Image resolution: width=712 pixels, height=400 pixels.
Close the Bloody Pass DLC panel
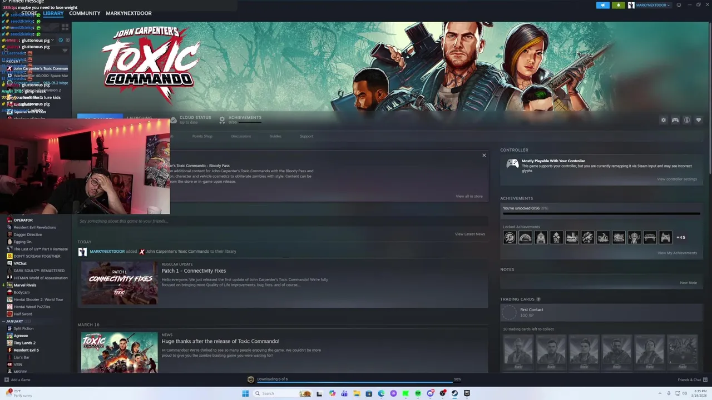coord(484,155)
